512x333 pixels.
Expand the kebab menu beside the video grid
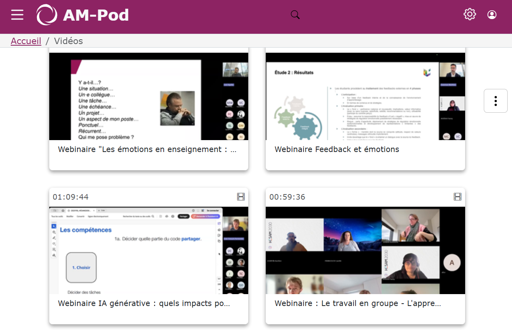tap(495, 101)
